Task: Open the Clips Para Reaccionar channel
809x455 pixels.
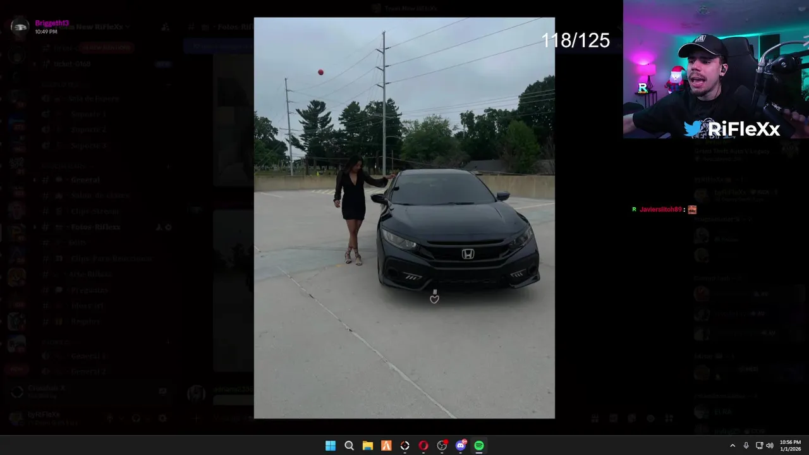Action: pos(105,258)
